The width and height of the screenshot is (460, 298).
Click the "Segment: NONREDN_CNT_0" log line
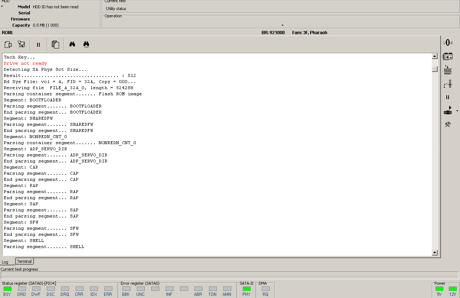pyautogui.click(x=35, y=137)
